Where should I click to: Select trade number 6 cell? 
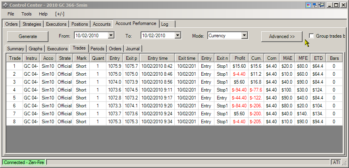pos(15,106)
